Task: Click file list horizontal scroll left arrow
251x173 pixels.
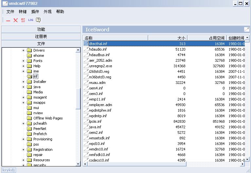Action: [x=85, y=164]
